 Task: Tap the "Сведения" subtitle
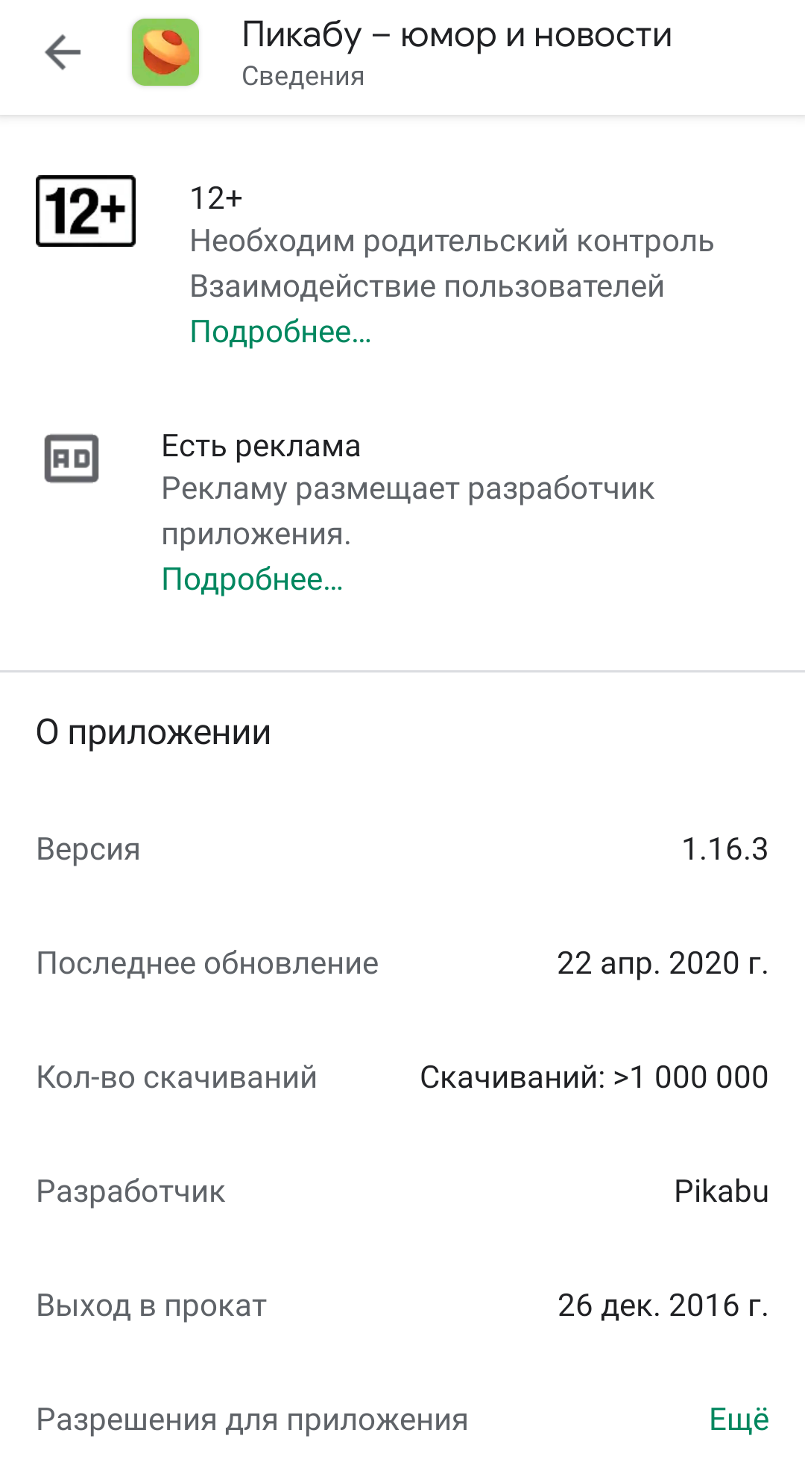(303, 76)
